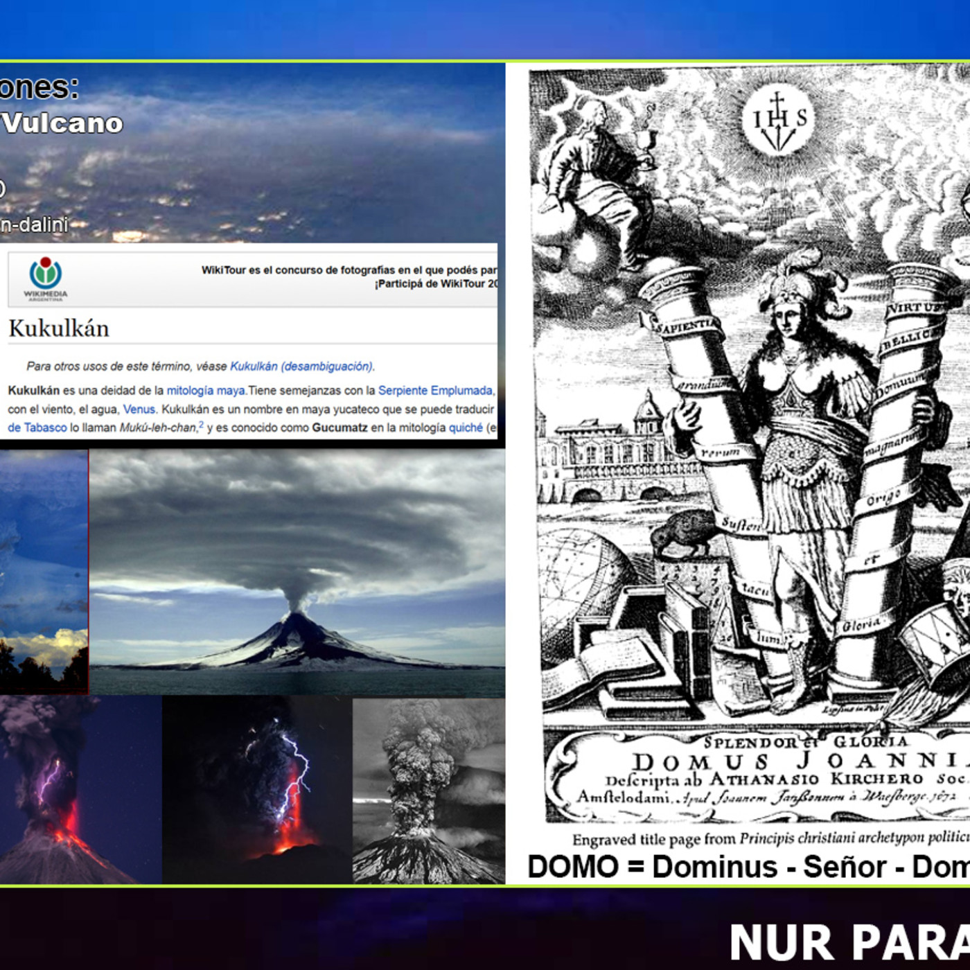The height and width of the screenshot is (970, 970).
Task: Open the 'de Tabasco' link
Action: click(x=37, y=428)
